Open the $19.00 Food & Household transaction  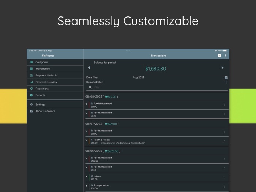[157, 132]
